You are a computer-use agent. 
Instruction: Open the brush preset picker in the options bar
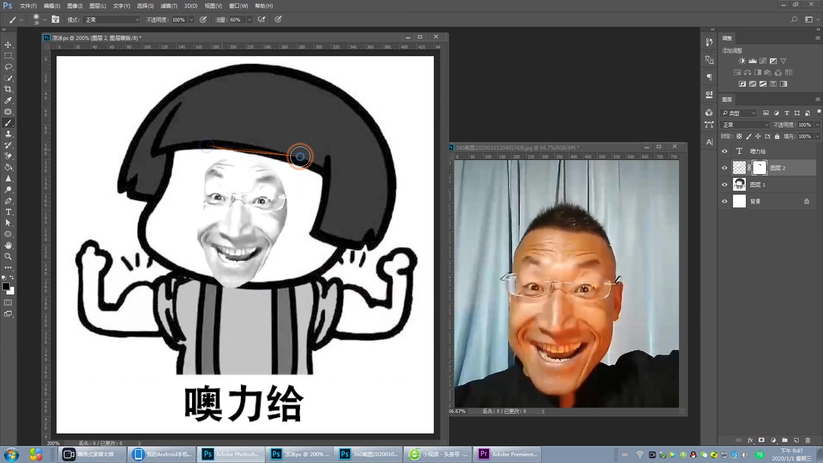38,19
